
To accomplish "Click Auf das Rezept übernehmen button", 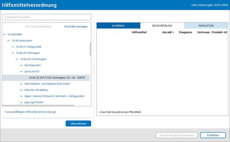I will click(176, 135).
